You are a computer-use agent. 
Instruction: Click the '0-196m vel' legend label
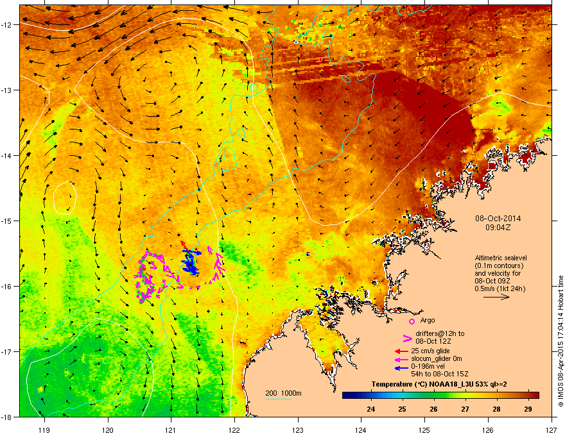428,367
